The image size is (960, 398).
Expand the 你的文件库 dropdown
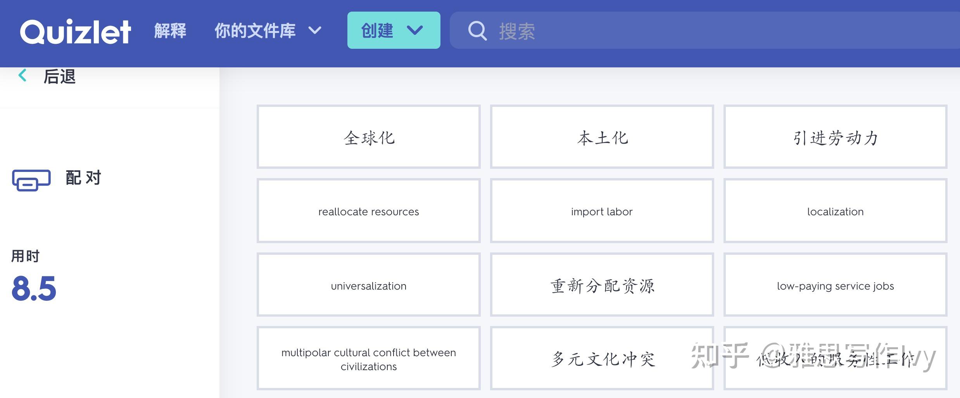pos(268,31)
